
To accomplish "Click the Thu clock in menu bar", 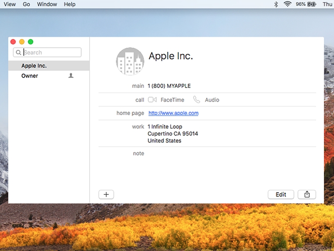I will 327,4.
